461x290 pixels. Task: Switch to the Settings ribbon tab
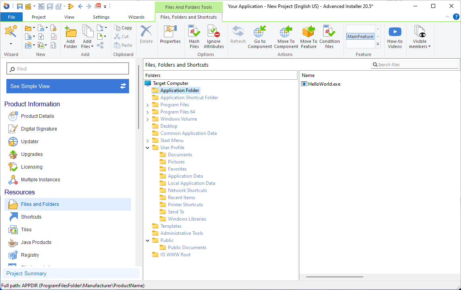(101, 17)
